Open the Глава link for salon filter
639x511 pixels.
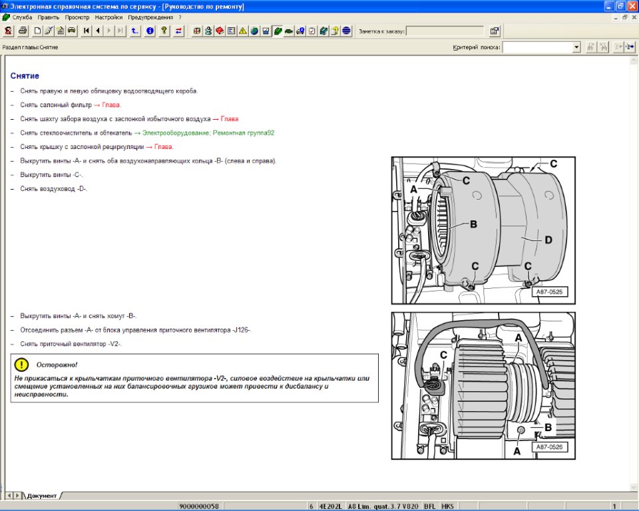[111, 105]
